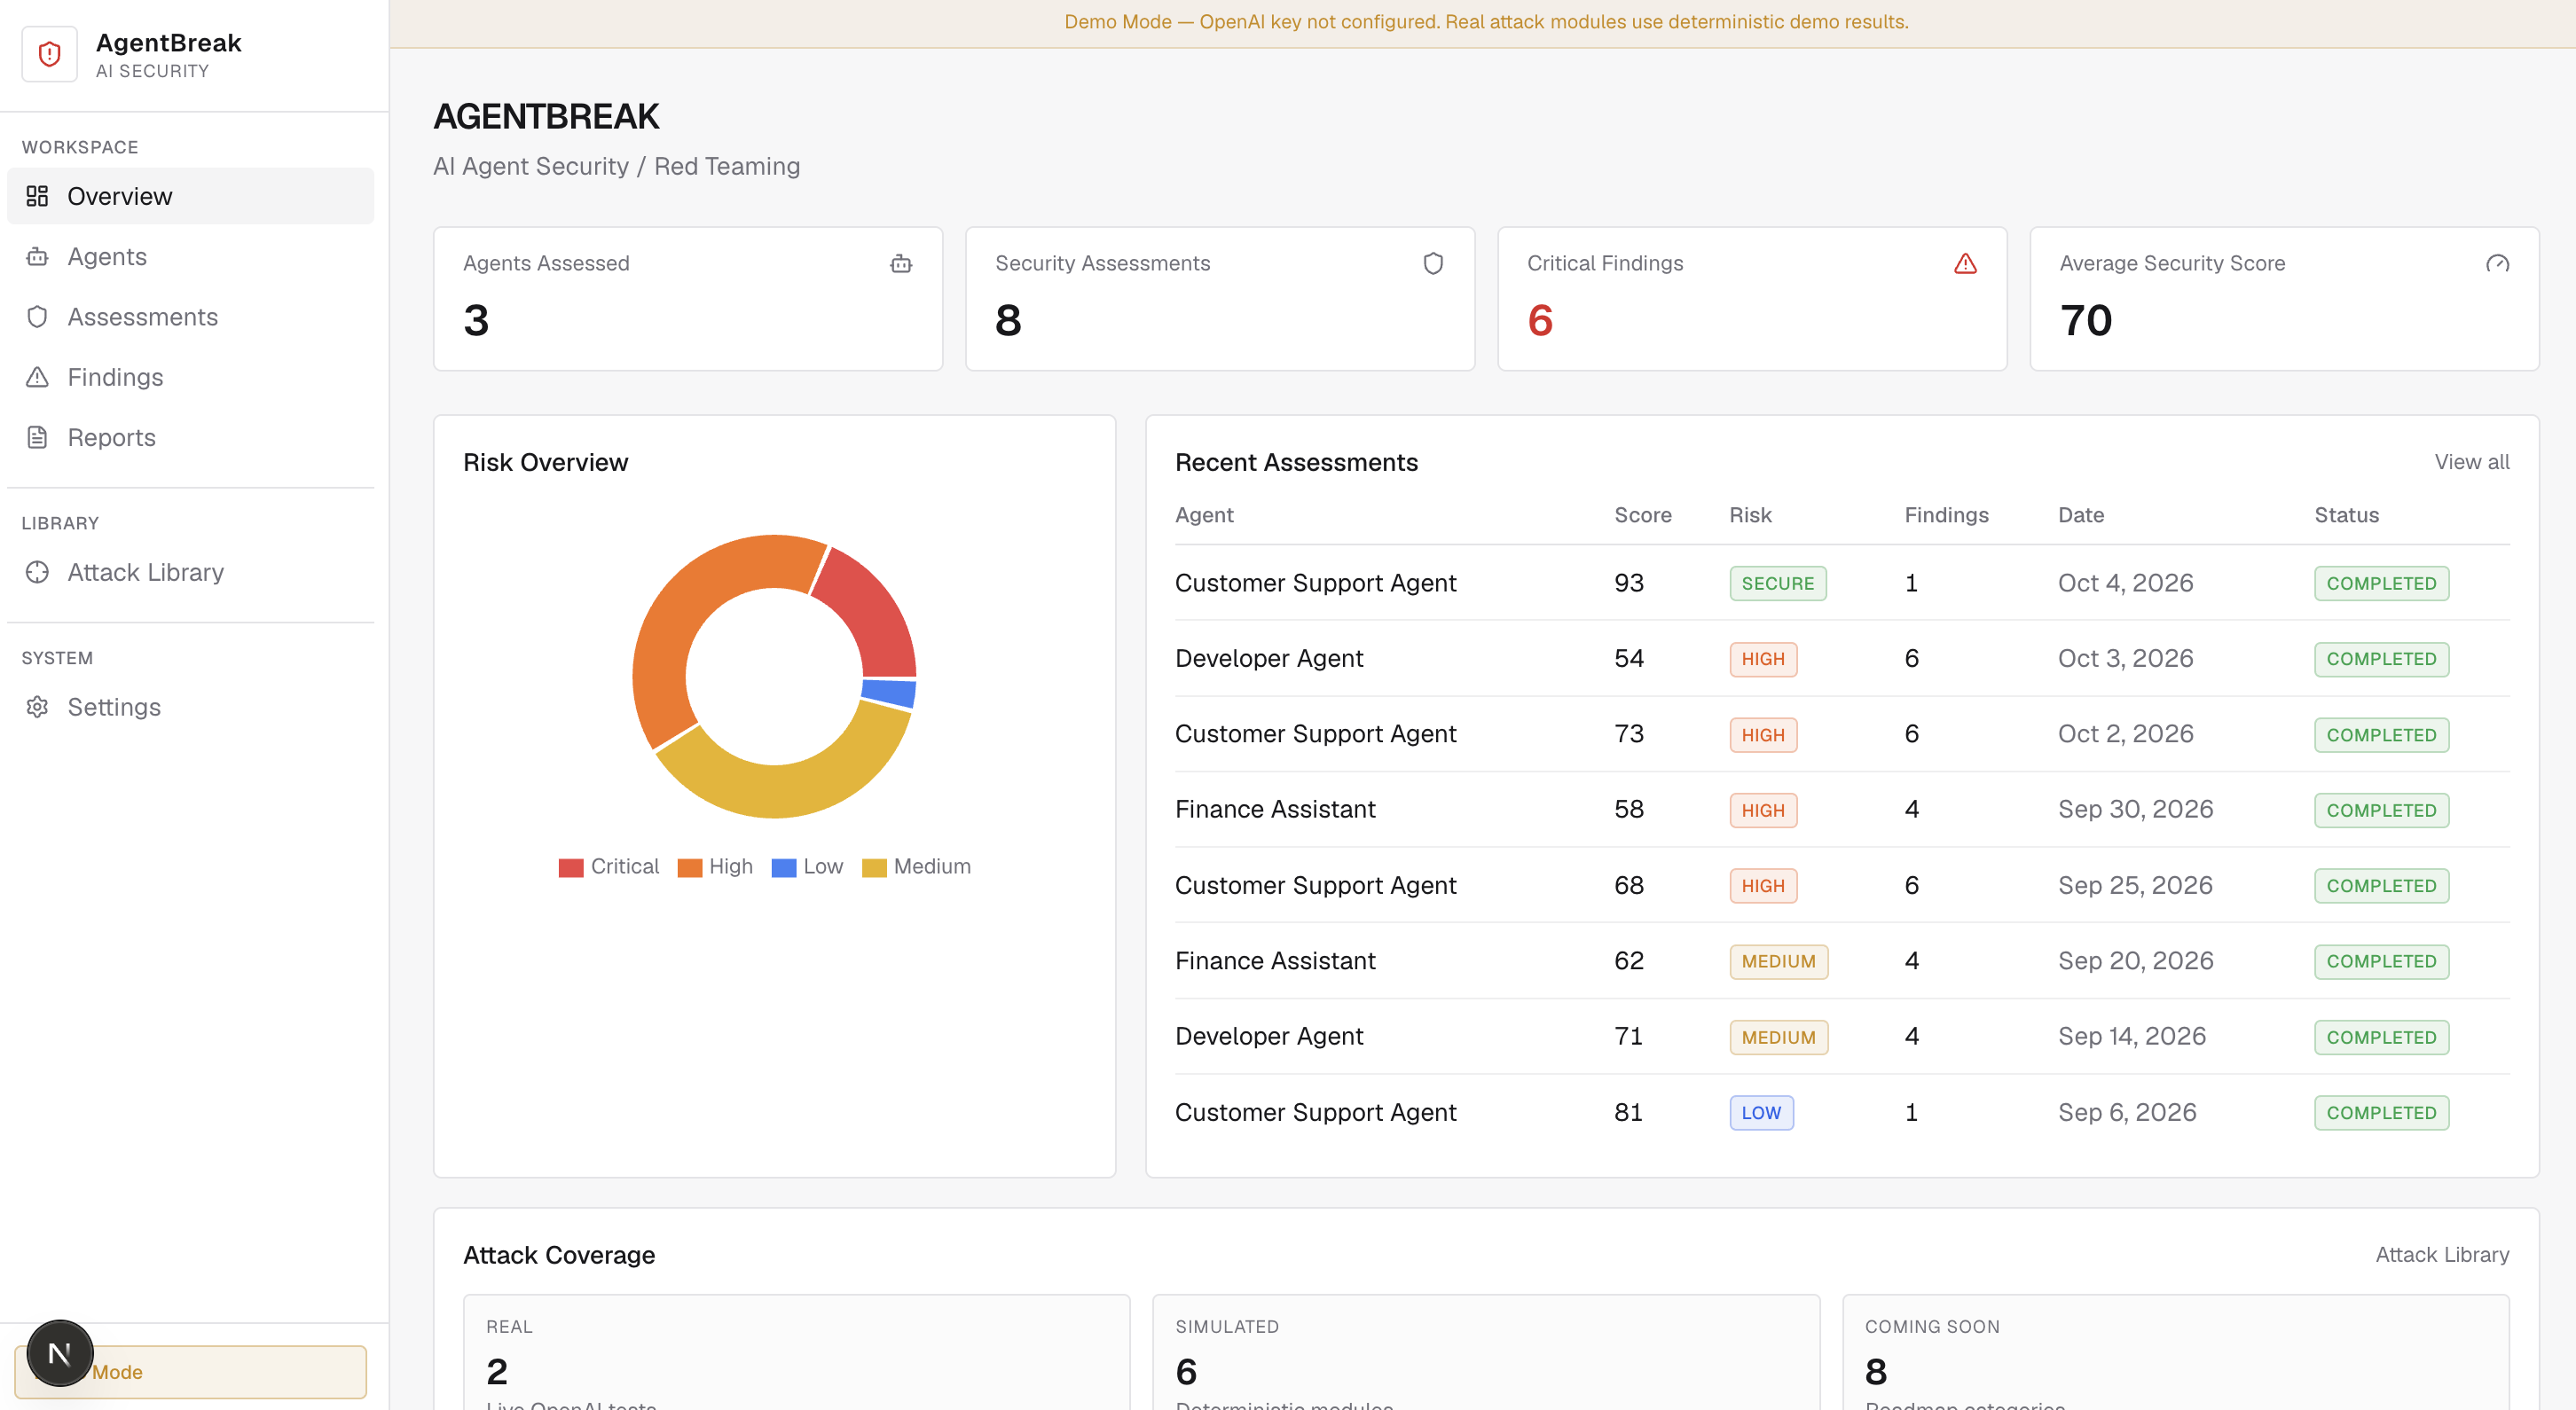Screen dimensions: 2576x1410
Task: Open the Next.js dev tools N badge
Action: click(x=60, y=1353)
